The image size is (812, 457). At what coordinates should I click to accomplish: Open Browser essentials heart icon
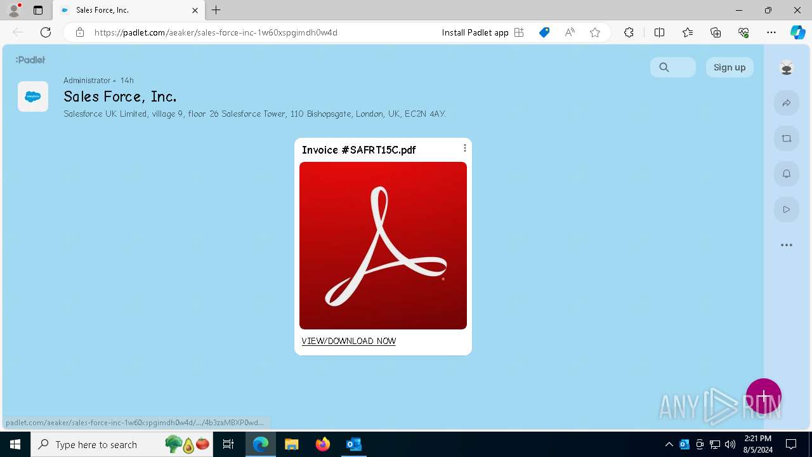[x=743, y=32]
